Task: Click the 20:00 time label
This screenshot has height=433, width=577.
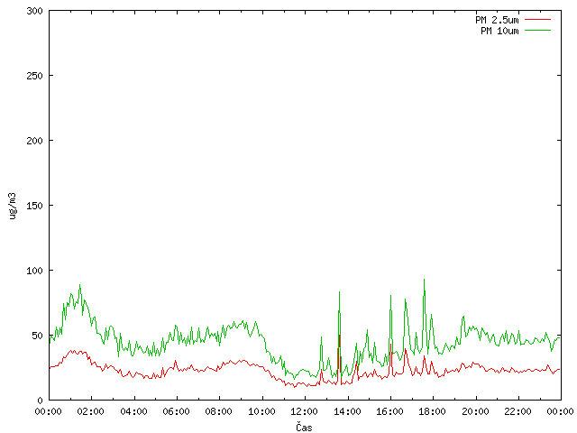Action: 475,411
